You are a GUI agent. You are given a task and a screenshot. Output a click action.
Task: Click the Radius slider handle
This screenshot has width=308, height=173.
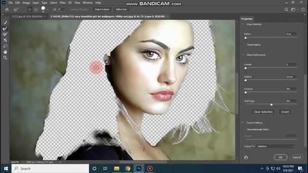[245, 38]
